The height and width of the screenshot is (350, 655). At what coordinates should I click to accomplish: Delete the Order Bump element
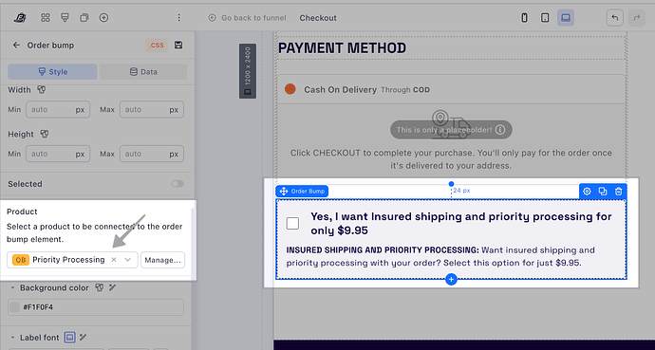pyautogui.click(x=619, y=191)
